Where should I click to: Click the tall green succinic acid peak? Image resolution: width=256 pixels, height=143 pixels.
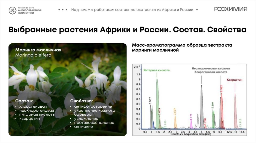[x=157, y=104]
